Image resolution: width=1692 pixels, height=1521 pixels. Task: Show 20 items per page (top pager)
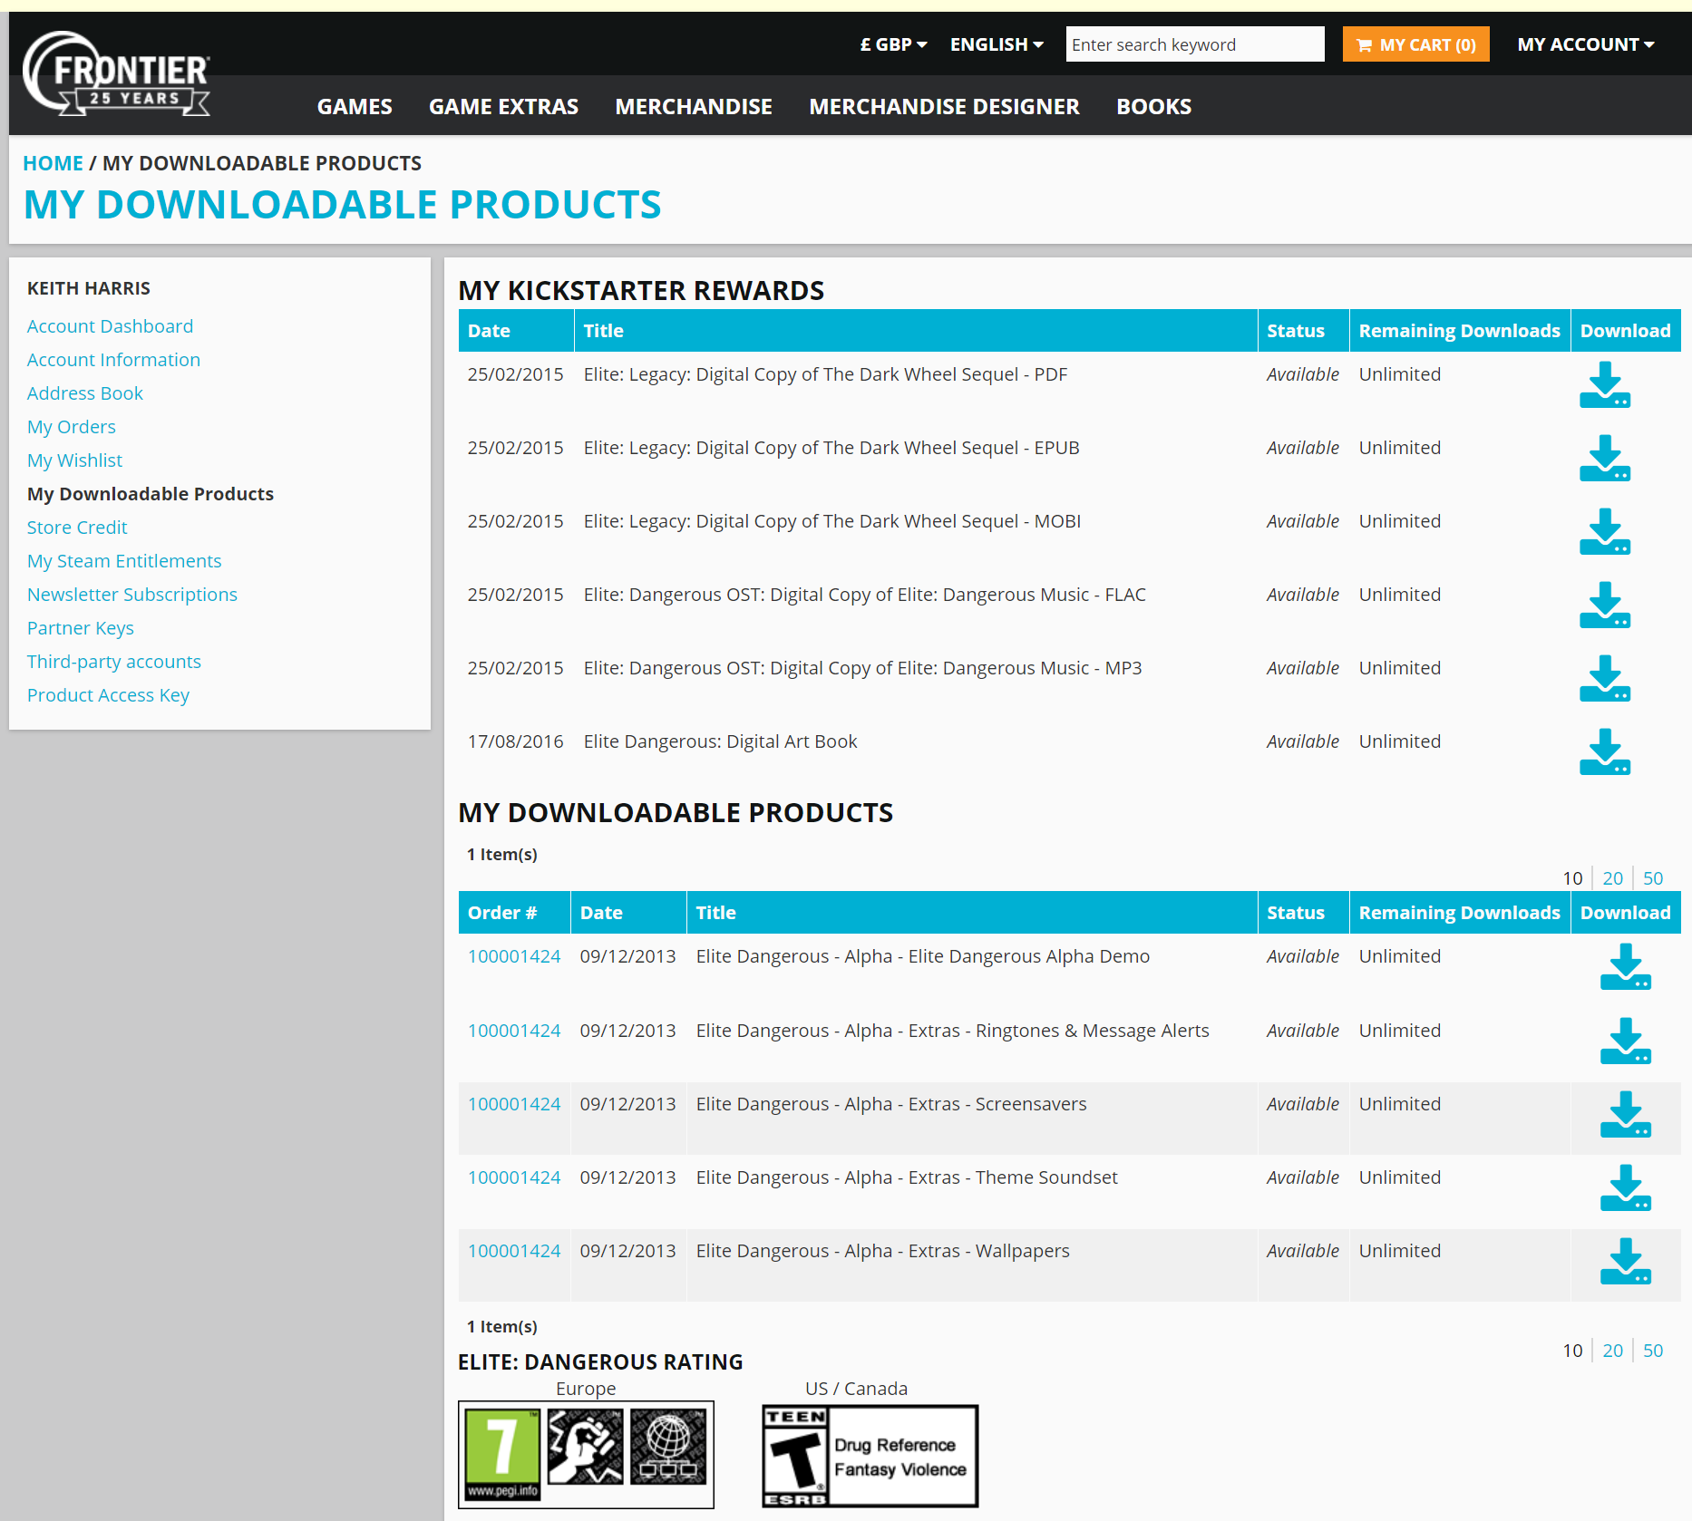click(x=1612, y=878)
